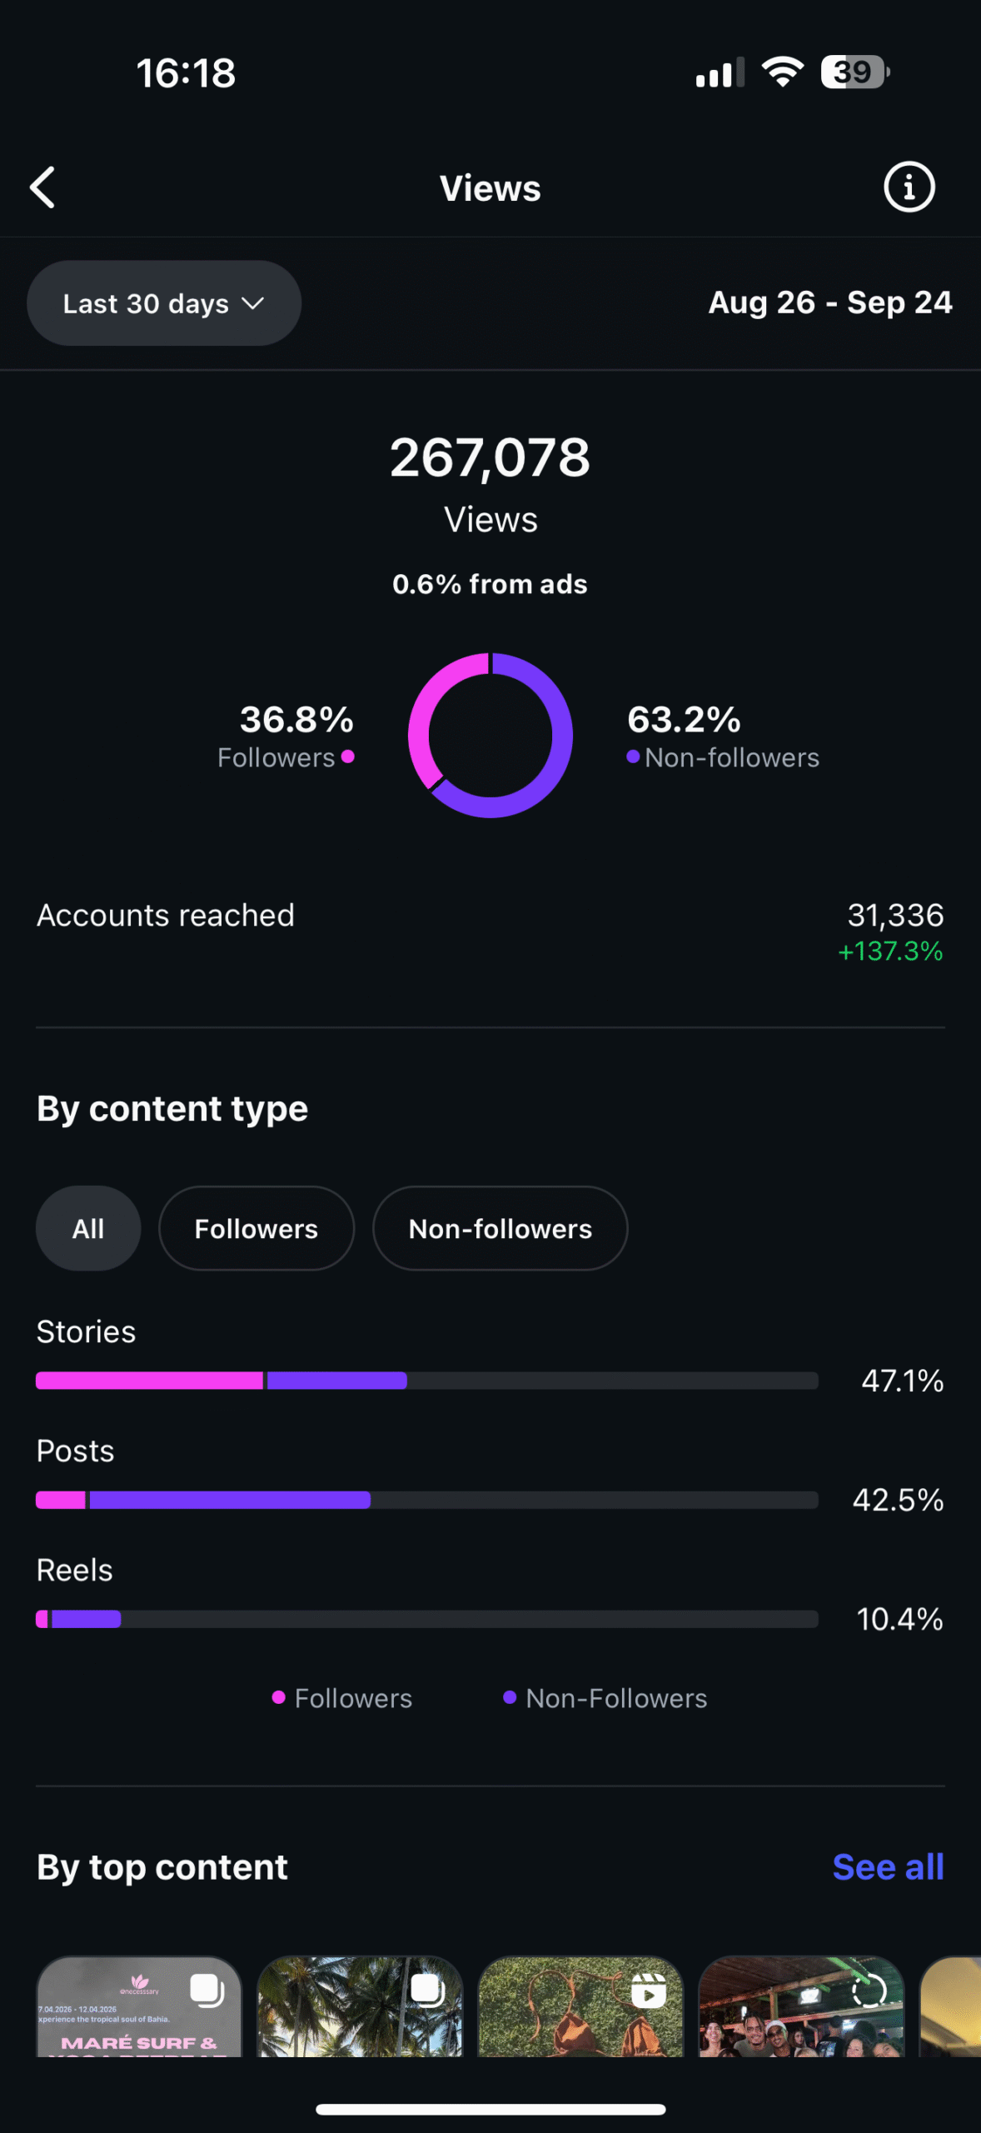Image resolution: width=981 pixels, height=2133 pixels.
Task: Go back using the left arrow
Action: tap(43, 187)
